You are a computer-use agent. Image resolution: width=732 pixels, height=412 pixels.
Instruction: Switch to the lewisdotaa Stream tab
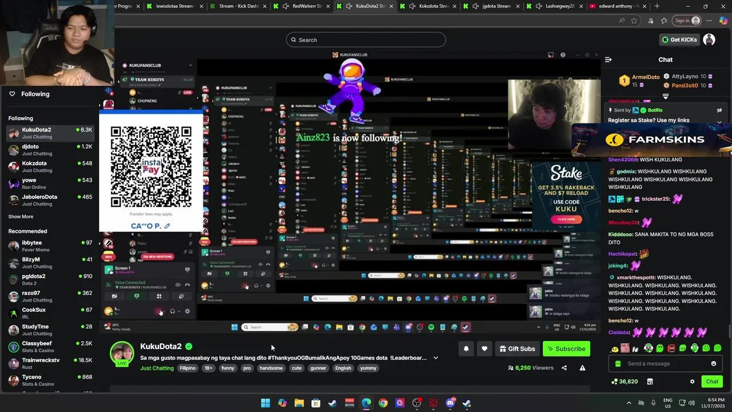[x=174, y=6]
